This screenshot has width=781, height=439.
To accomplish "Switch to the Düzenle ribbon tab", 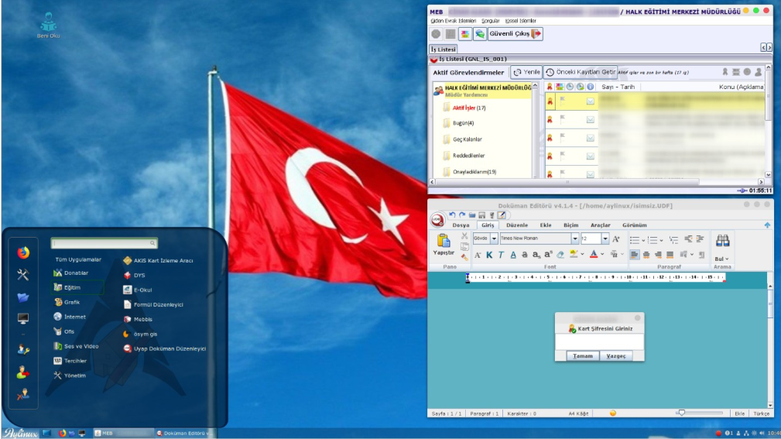I will (x=517, y=225).
